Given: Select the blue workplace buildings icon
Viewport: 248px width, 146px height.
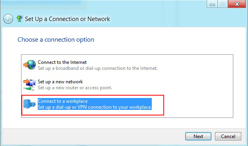Looking at the screenshot, I should (x=29, y=104).
